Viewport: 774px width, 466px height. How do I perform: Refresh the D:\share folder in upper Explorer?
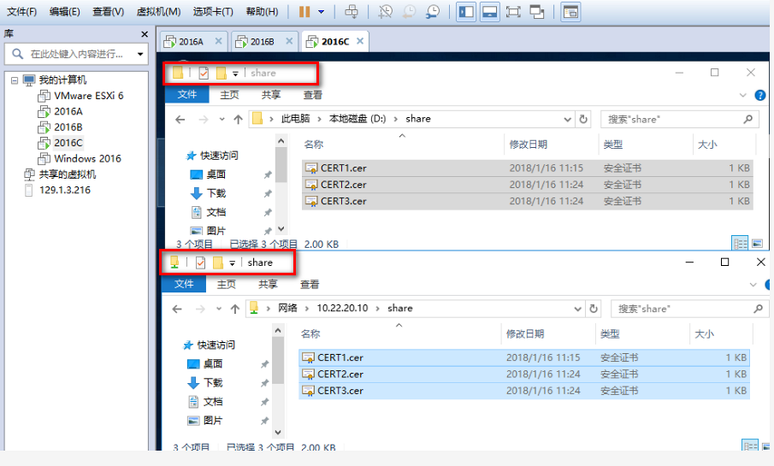584,119
